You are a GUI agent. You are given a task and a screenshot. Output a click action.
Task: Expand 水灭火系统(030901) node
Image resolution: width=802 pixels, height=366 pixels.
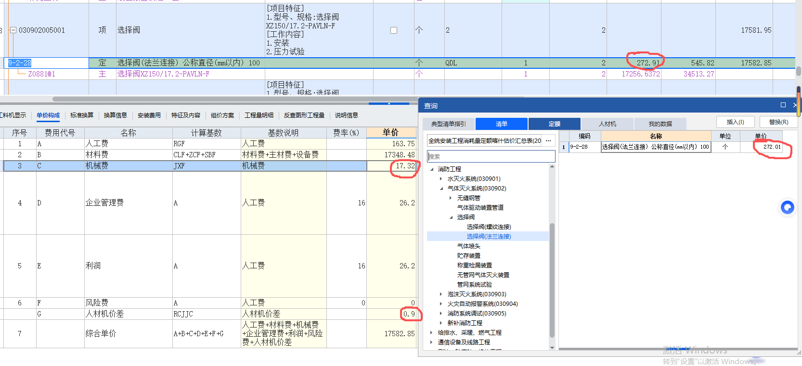coord(441,179)
